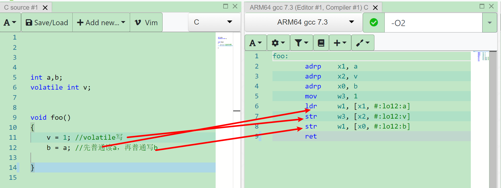
Task: Maximize the C source editor pane
Action: pyautogui.click(x=226, y=6)
